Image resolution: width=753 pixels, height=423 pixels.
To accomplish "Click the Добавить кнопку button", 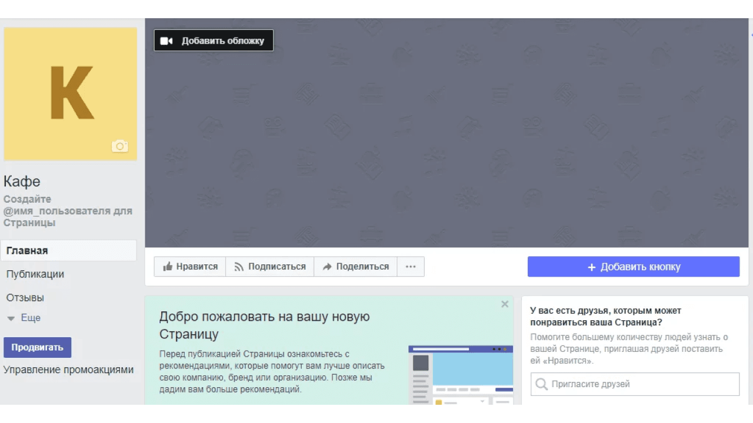I will coord(634,267).
